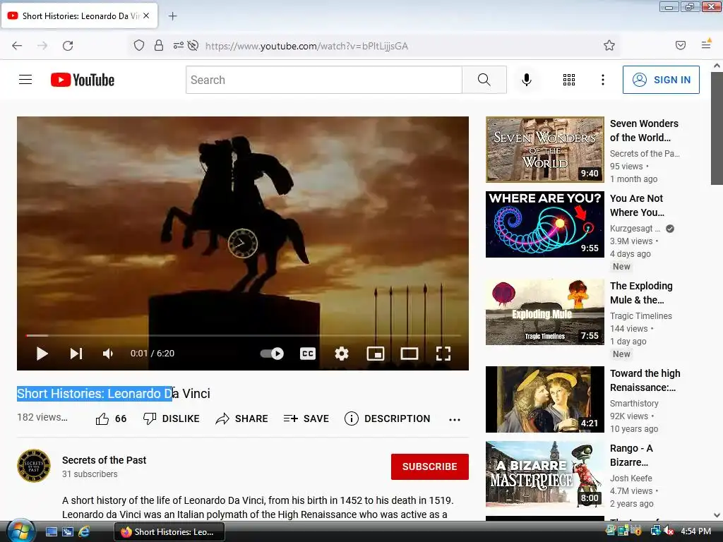This screenshot has width=723, height=542.
Task: Click the SHARE button
Action: [241, 418]
